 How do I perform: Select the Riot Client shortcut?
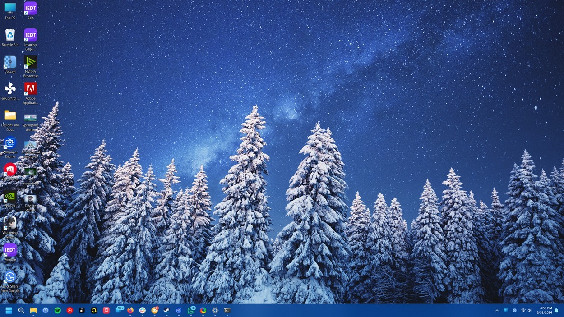tap(10, 172)
